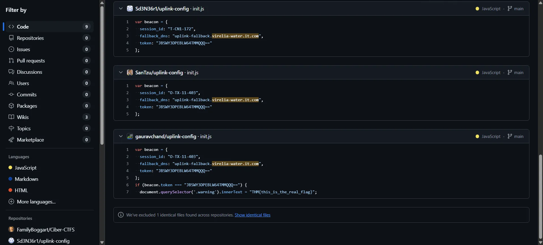Click the Sd3N36r1 avatar in result header
Viewport: 543px width, 245px height.
130,8
